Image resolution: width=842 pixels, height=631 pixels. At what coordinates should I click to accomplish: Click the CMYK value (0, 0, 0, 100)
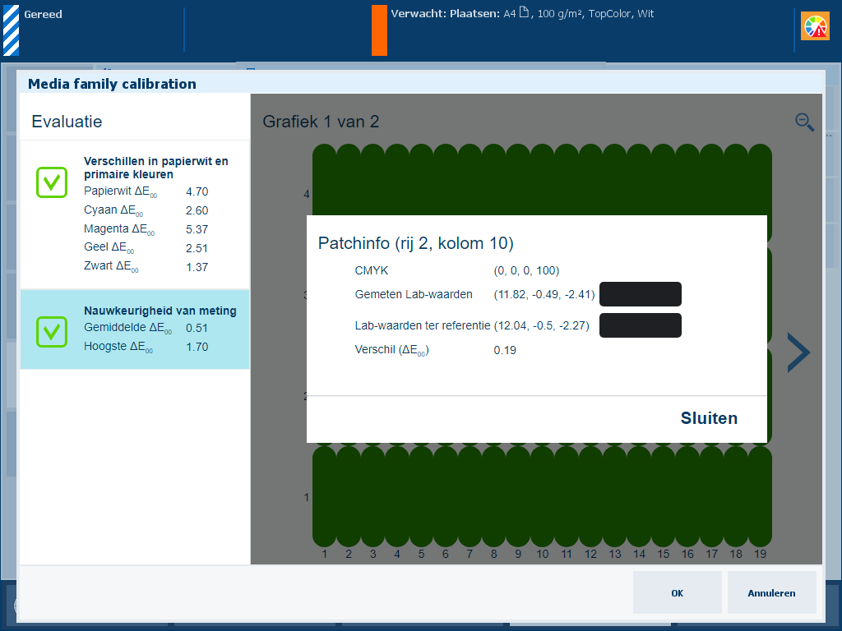[526, 270]
